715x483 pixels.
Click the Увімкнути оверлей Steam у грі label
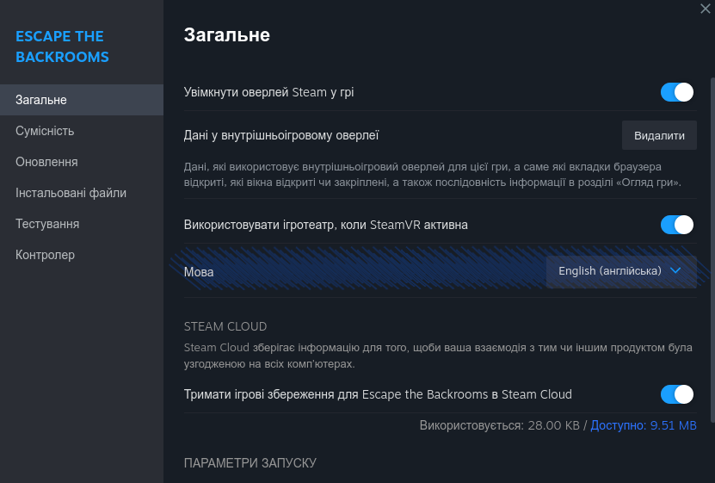[268, 92]
